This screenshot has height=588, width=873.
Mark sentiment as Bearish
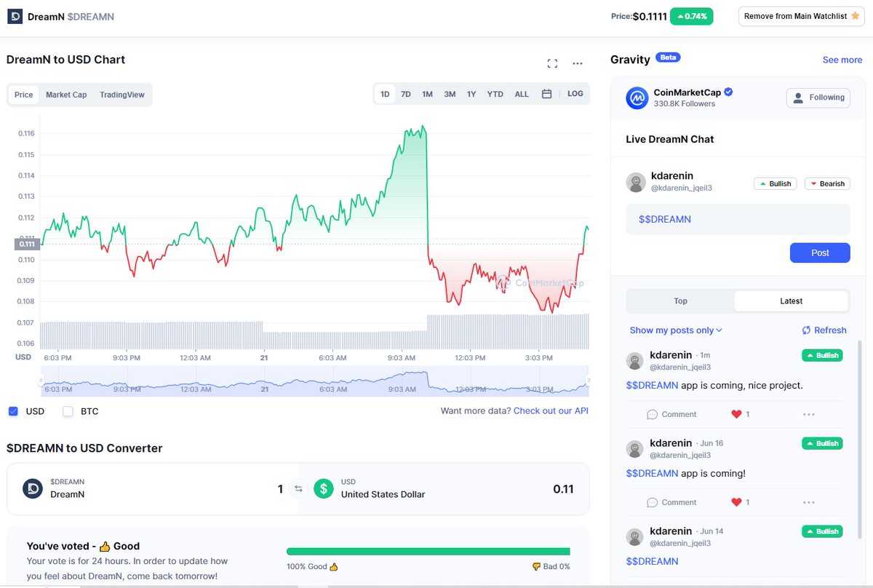click(826, 183)
